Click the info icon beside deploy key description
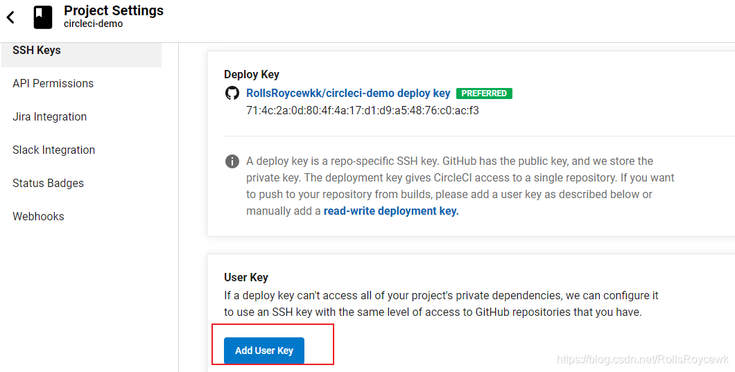Viewport: 735px width, 372px height. (232, 161)
